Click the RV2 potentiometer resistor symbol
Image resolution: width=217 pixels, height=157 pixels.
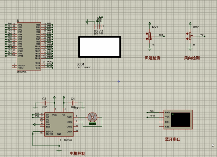pos(190,36)
